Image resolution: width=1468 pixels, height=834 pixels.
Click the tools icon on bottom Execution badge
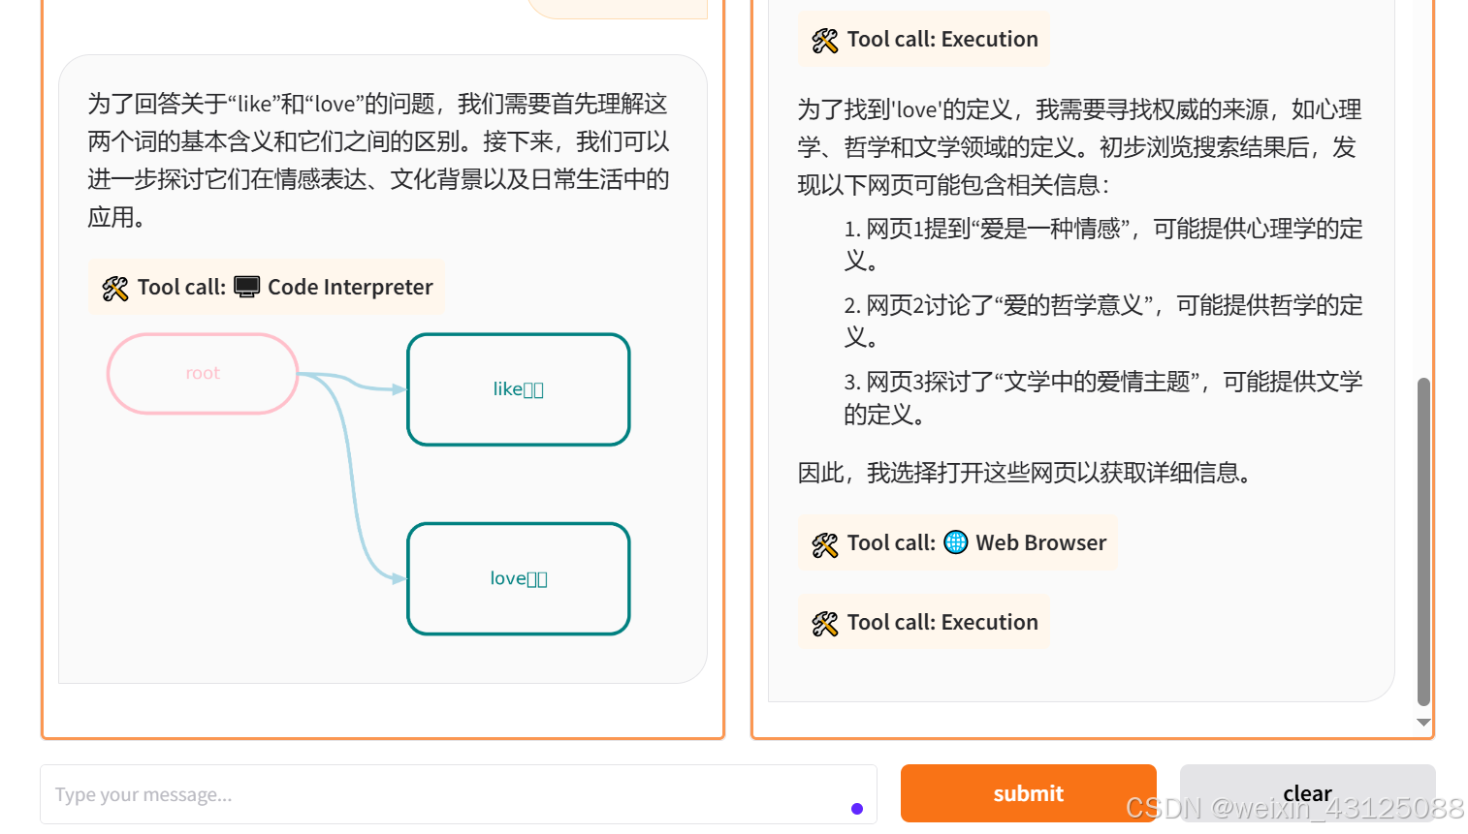point(824,622)
